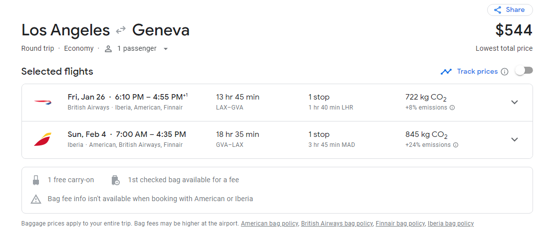The width and height of the screenshot is (550, 233).
Task: Open the British Airways bag policy link
Action: pyautogui.click(x=337, y=224)
